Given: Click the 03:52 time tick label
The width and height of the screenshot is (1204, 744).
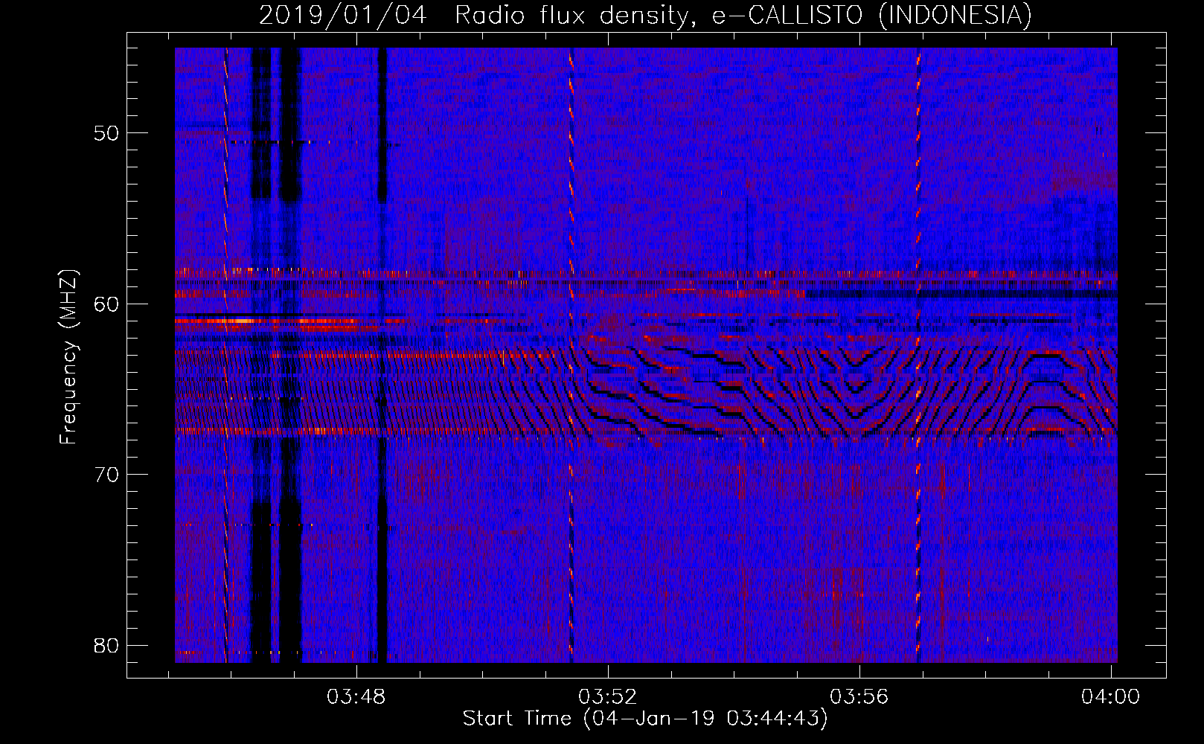Looking at the screenshot, I should (608, 697).
